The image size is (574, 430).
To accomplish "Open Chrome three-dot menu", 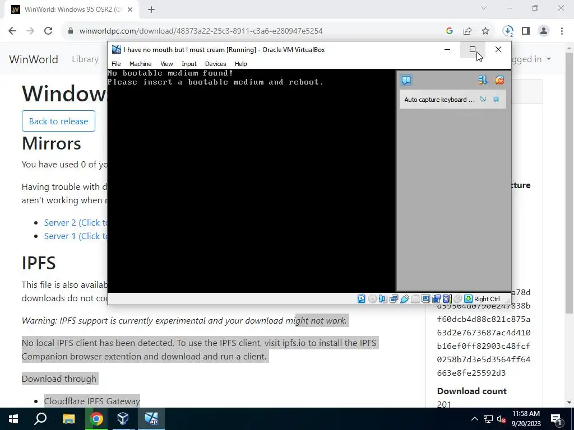I will (562, 31).
